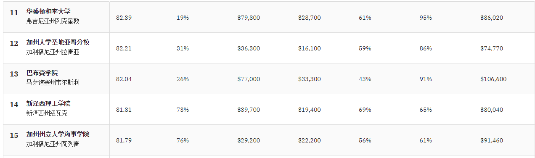Select the 76% percentage cell

click(183, 140)
